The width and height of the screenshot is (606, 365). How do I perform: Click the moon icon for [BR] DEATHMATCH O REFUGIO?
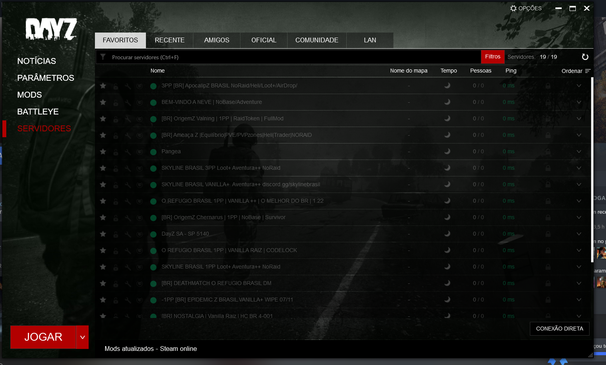(447, 283)
